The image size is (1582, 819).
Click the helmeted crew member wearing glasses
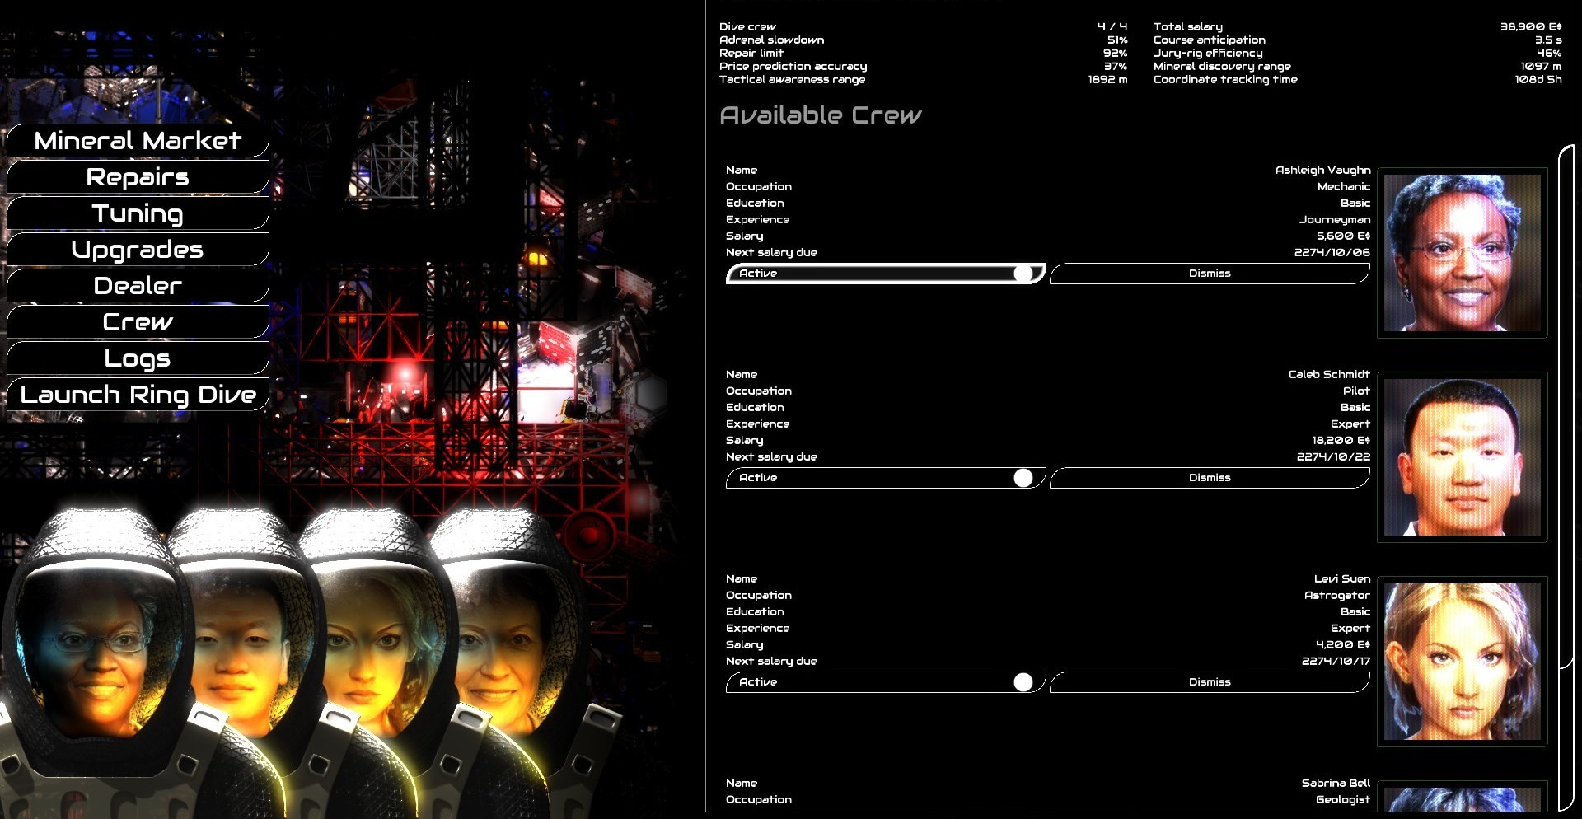pos(95,643)
